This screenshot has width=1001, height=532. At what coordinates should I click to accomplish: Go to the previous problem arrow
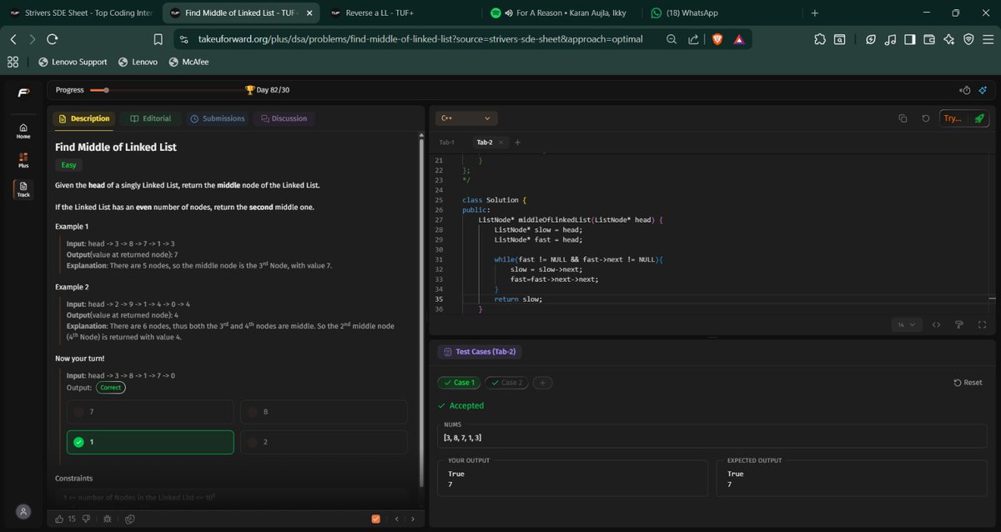[x=398, y=519]
